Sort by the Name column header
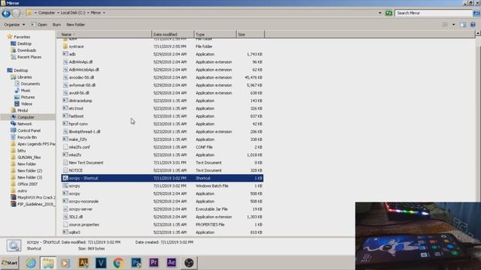 (x=104, y=34)
